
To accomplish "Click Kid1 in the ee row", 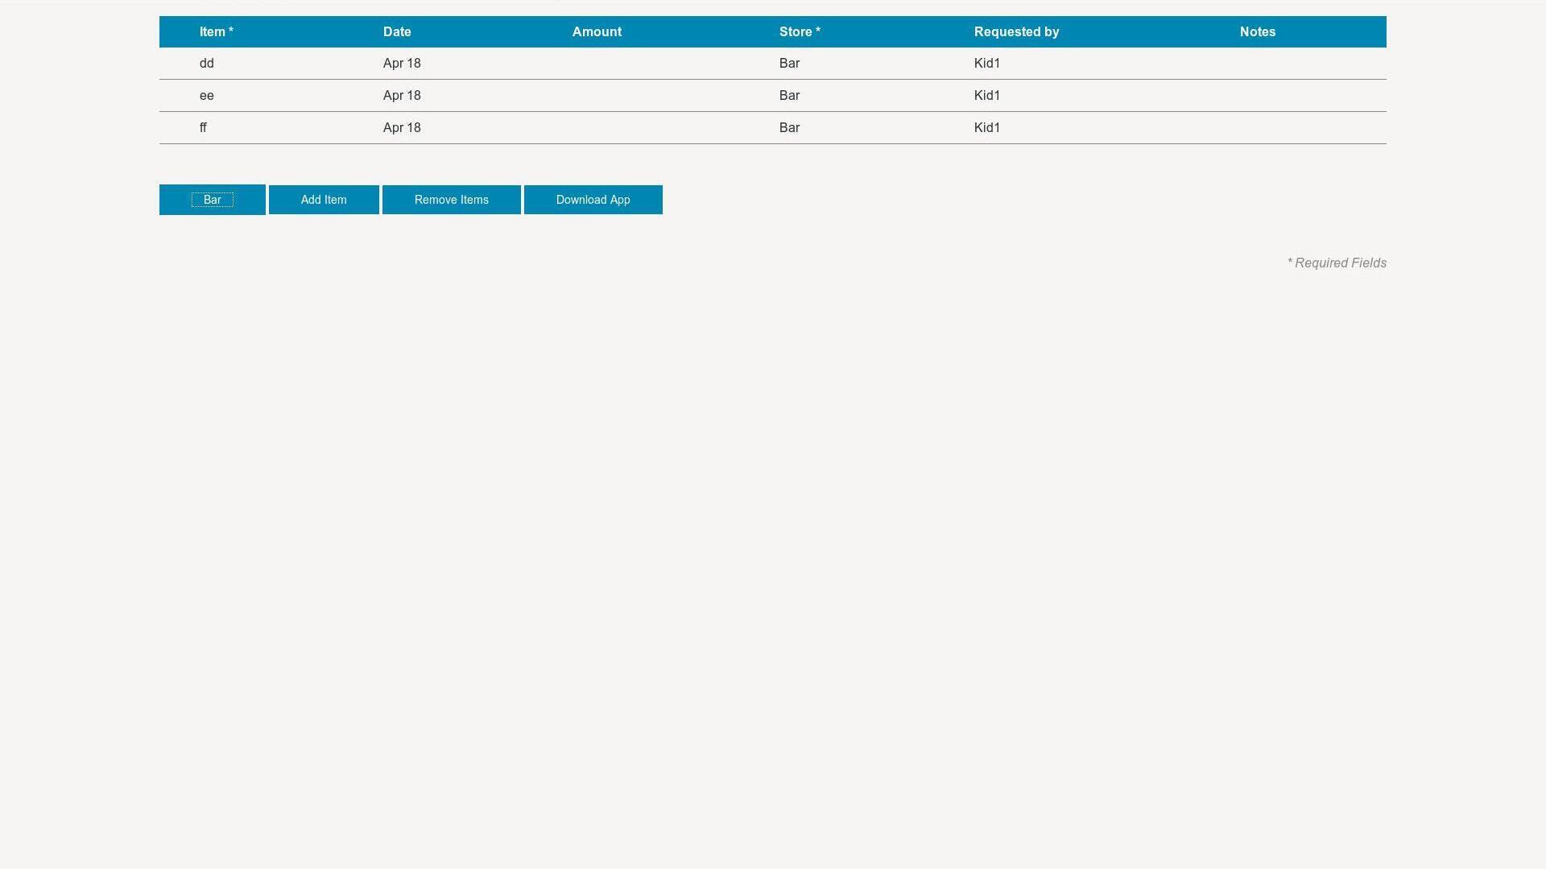I will [x=987, y=96].
